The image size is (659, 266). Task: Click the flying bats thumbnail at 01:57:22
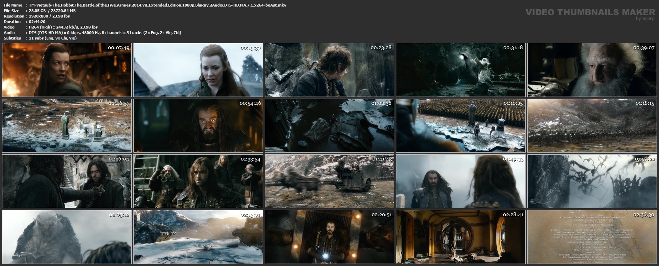point(592,181)
